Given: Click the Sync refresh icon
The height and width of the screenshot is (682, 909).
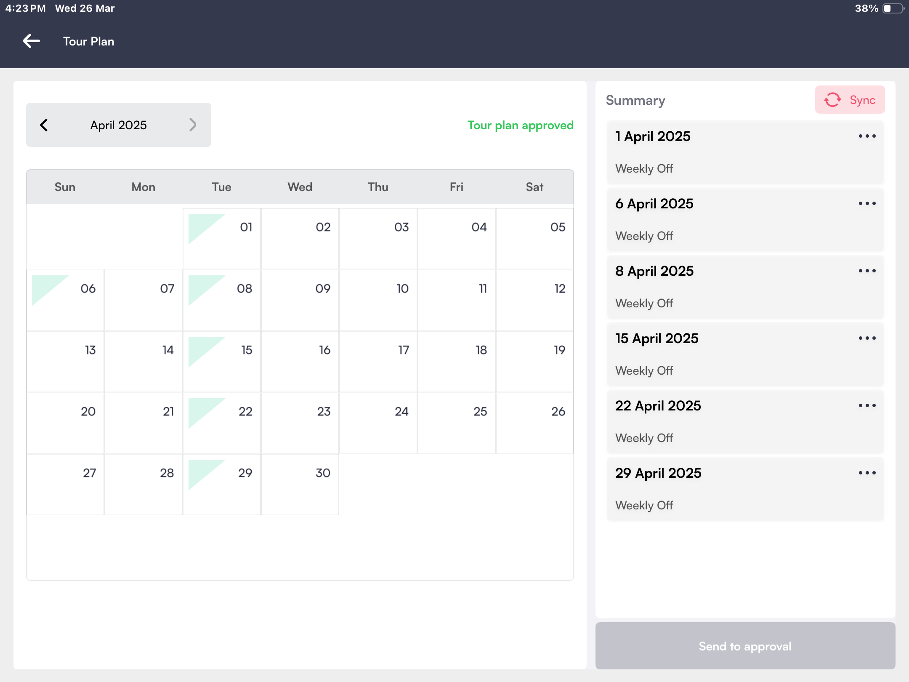Looking at the screenshot, I should (x=832, y=100).
